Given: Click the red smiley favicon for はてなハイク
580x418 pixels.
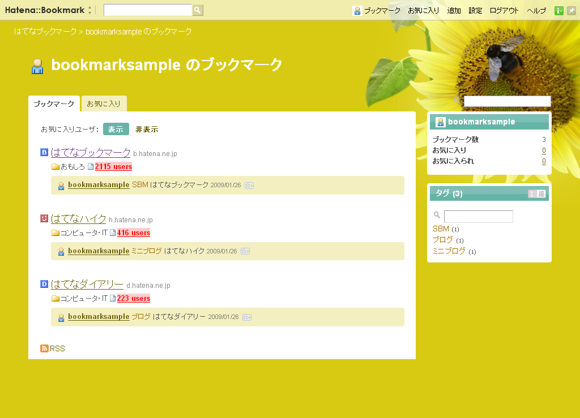Looking at the screenshot, I should click(x=44, y=218).
